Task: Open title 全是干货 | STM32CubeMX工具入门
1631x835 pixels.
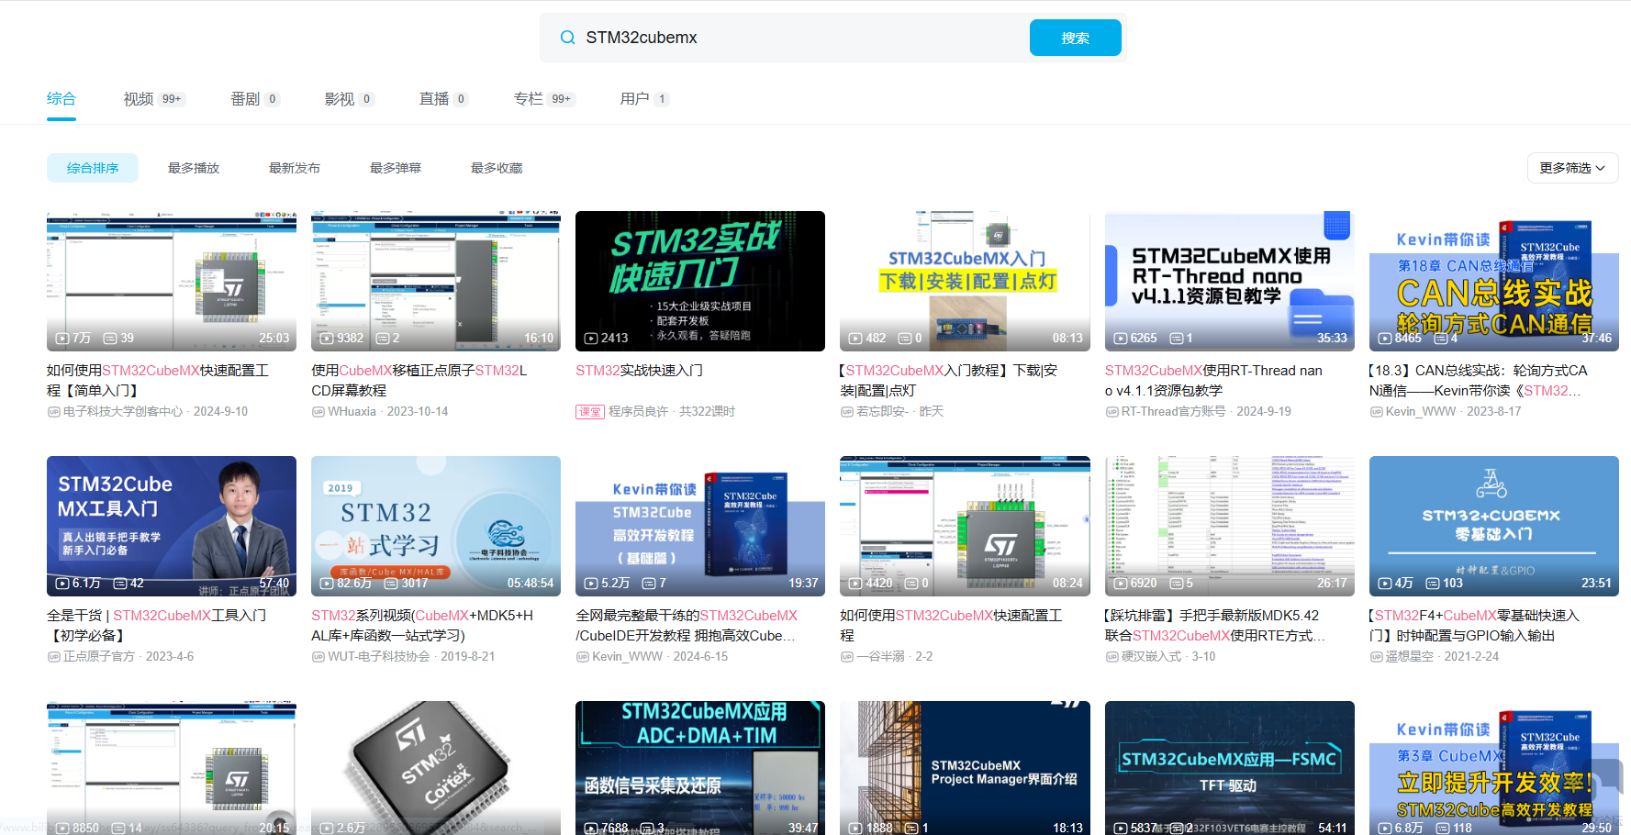Action: (157, 626)
